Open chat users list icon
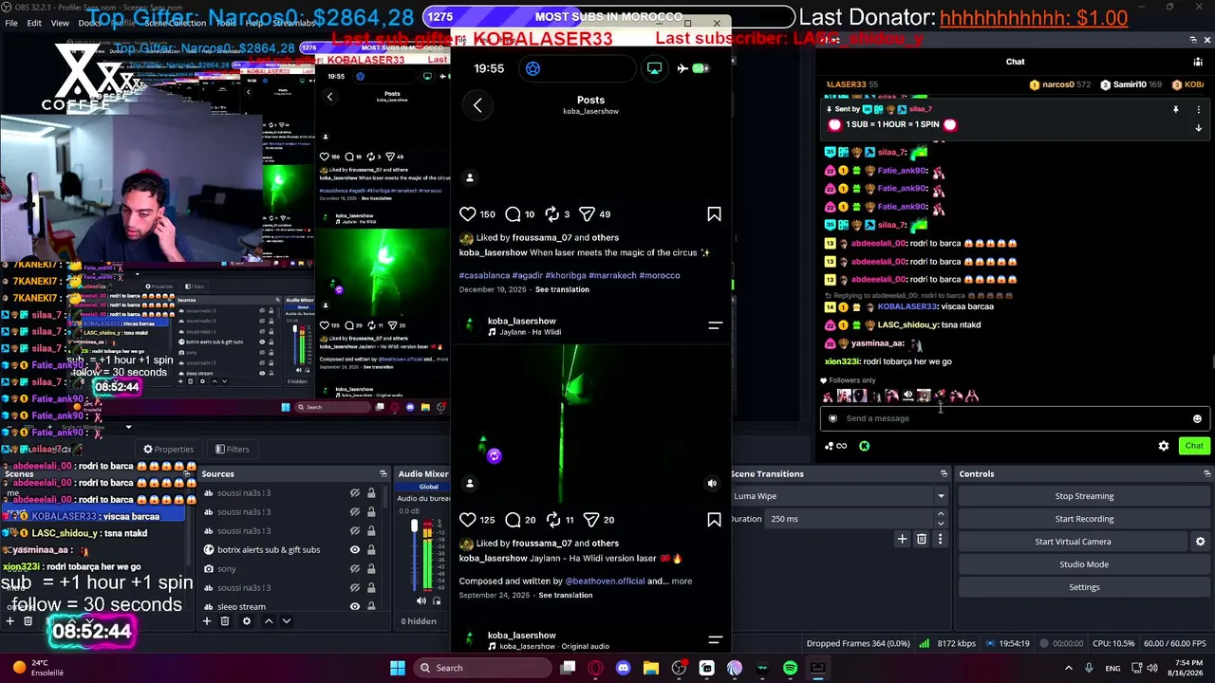The width and height of the screenshot is (1215, 683). [1198, 62]
